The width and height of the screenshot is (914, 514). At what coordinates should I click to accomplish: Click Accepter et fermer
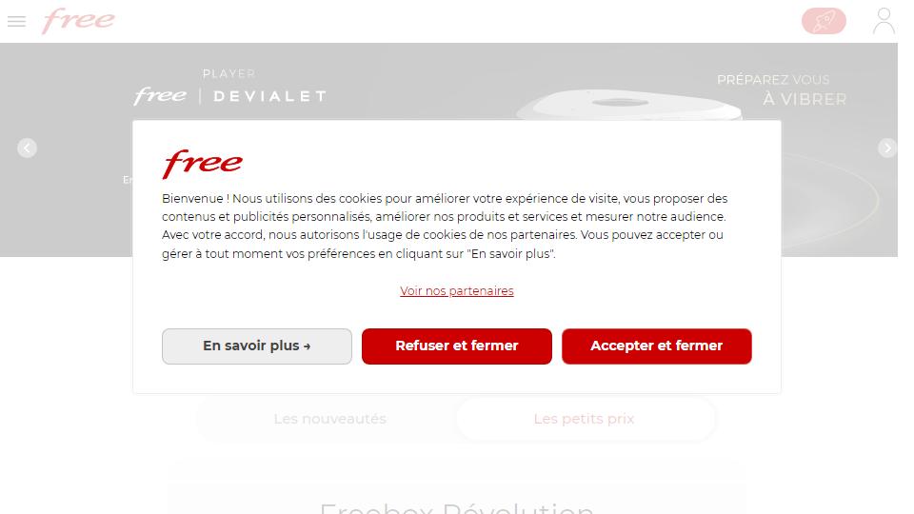point(656,346)
